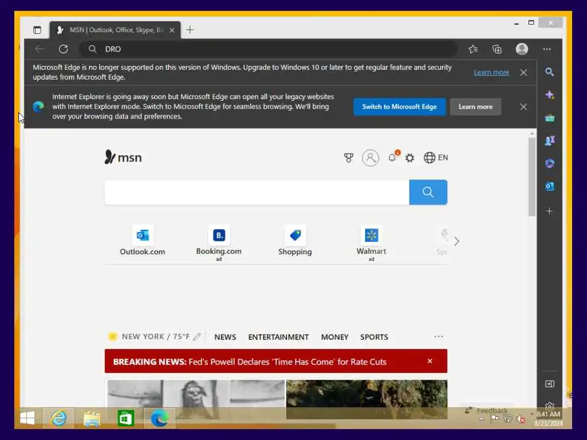Viewport: 587px width, 440px height.
Task: Select the ENTERTAINMENT tab
Action: (x=279, y=337)
